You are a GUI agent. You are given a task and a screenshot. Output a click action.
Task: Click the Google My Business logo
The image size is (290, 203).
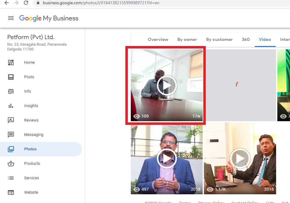(49, 18)
